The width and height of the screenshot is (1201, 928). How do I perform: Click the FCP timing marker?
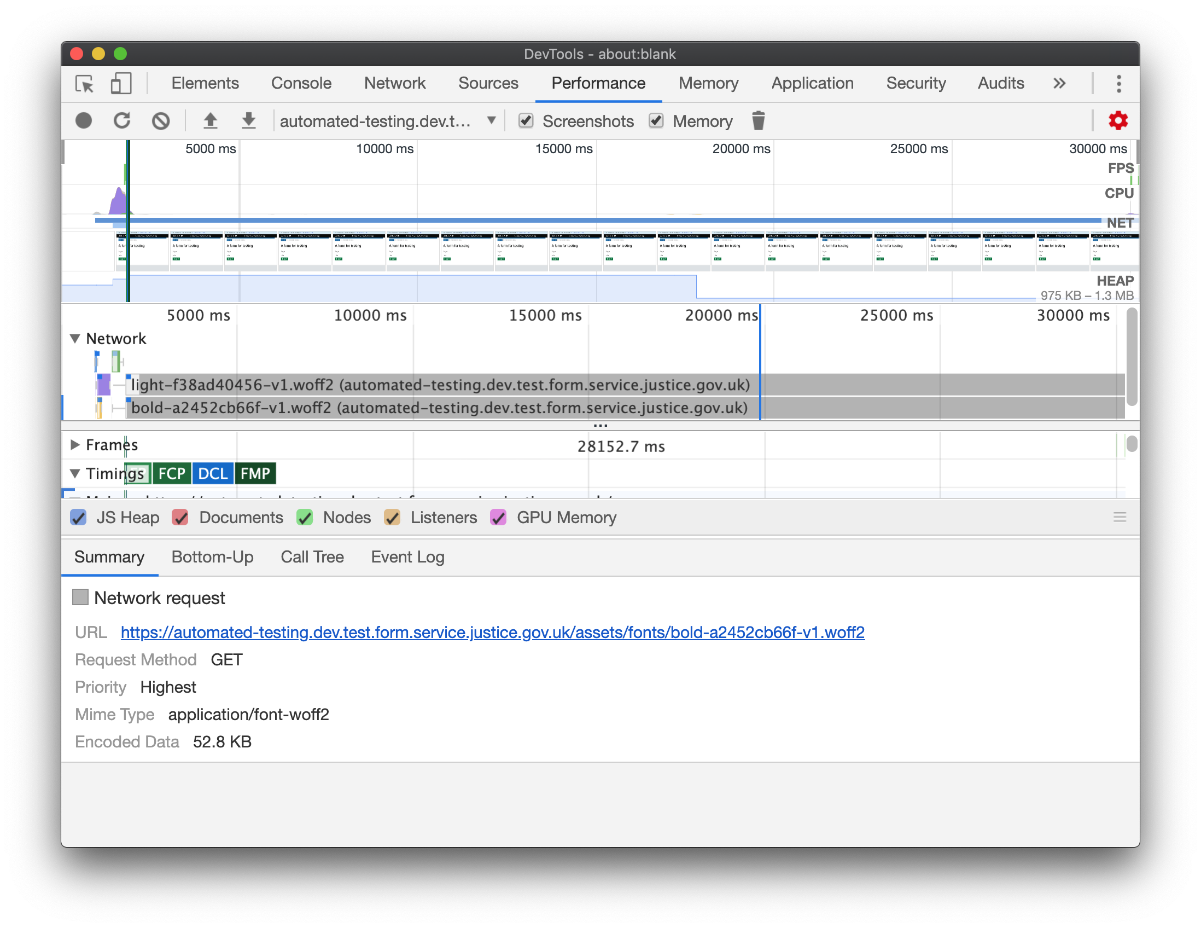[x=171, y=473]
